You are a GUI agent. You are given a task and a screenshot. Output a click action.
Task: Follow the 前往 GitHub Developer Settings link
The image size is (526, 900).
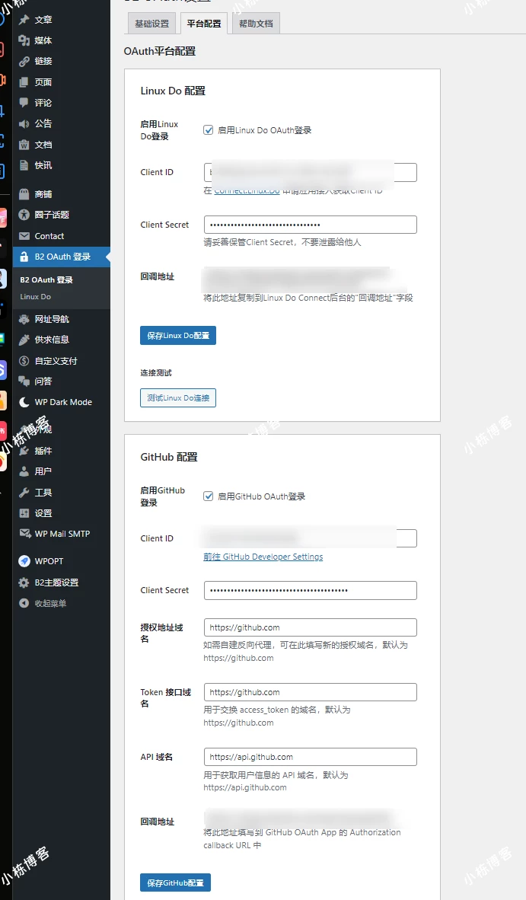point(263,557)
